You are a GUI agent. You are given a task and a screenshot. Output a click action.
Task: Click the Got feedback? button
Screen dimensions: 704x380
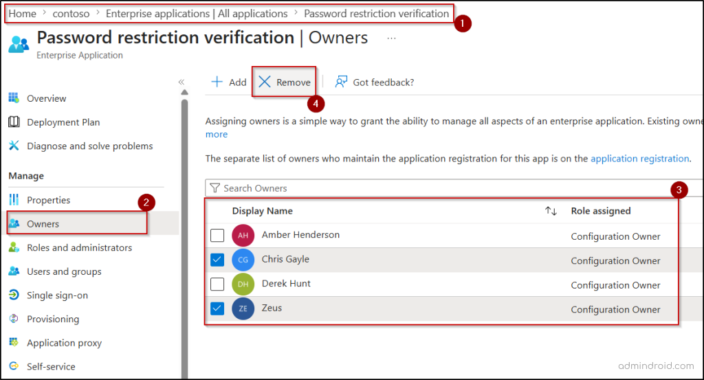pyautogui.click(x=375, y=82)
